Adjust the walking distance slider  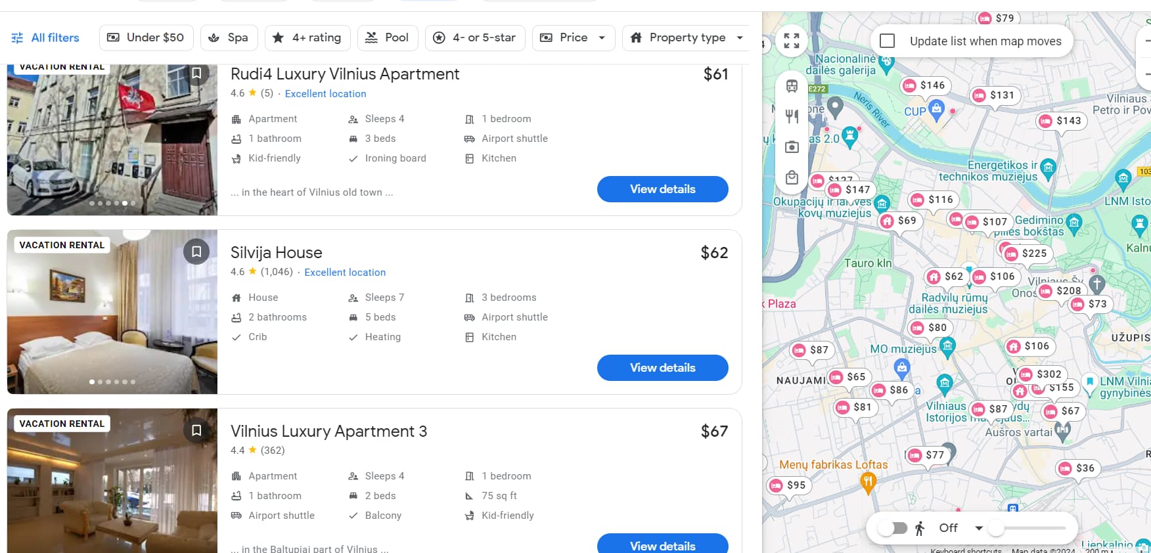(997, 528)
